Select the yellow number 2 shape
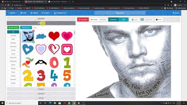 28,76
